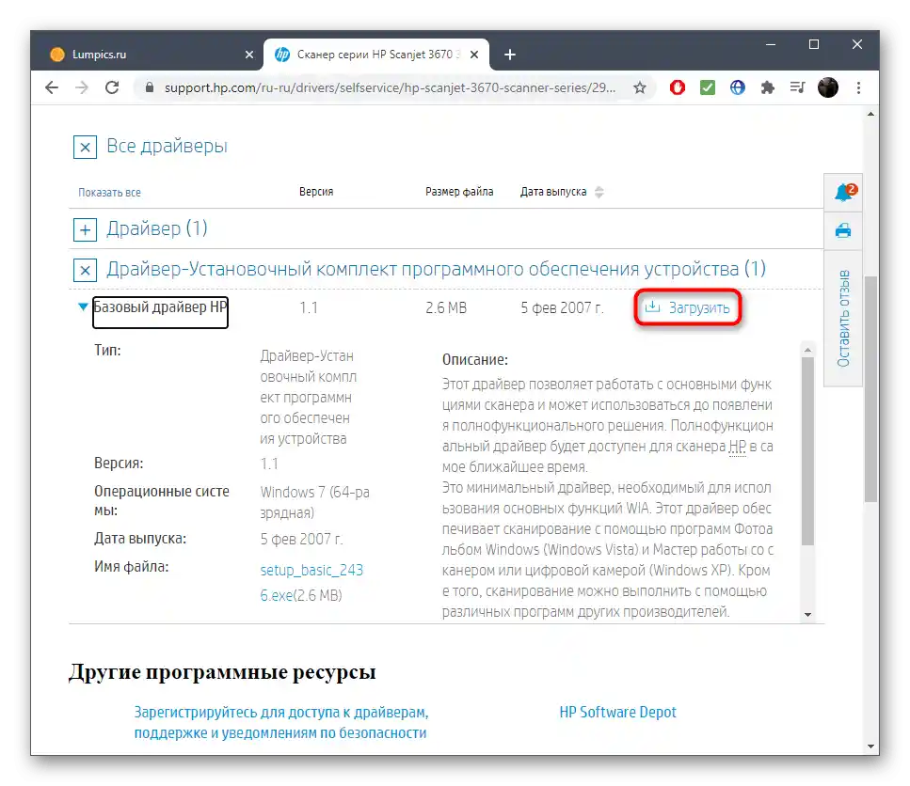Click the Все драйверы heading
Viewport: 910px width, 786px height.
[168, 146]
